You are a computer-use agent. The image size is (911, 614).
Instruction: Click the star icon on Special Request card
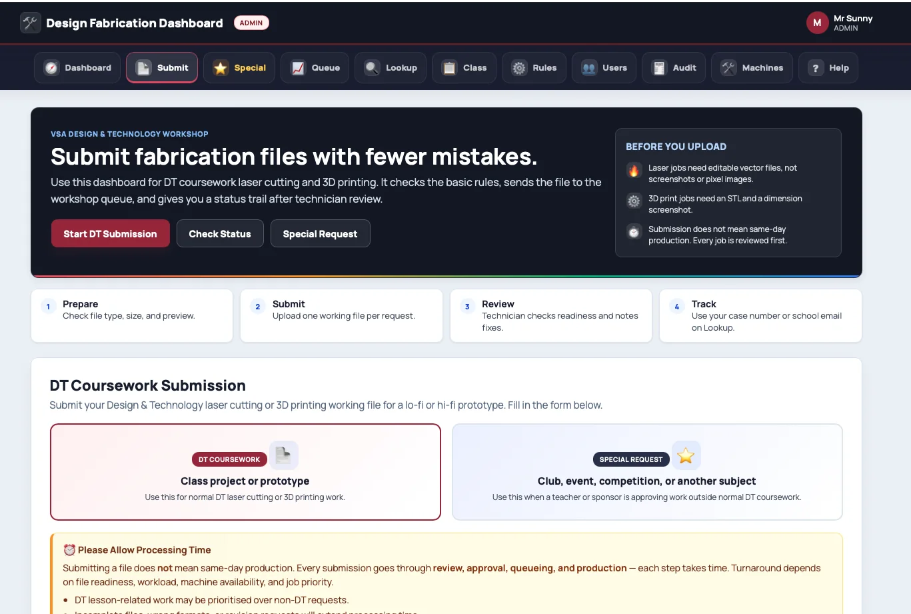coord(686,455)
